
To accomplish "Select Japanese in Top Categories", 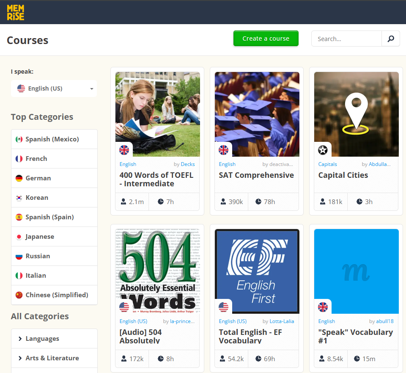I will pyautogui.click(x=55, y=237).
